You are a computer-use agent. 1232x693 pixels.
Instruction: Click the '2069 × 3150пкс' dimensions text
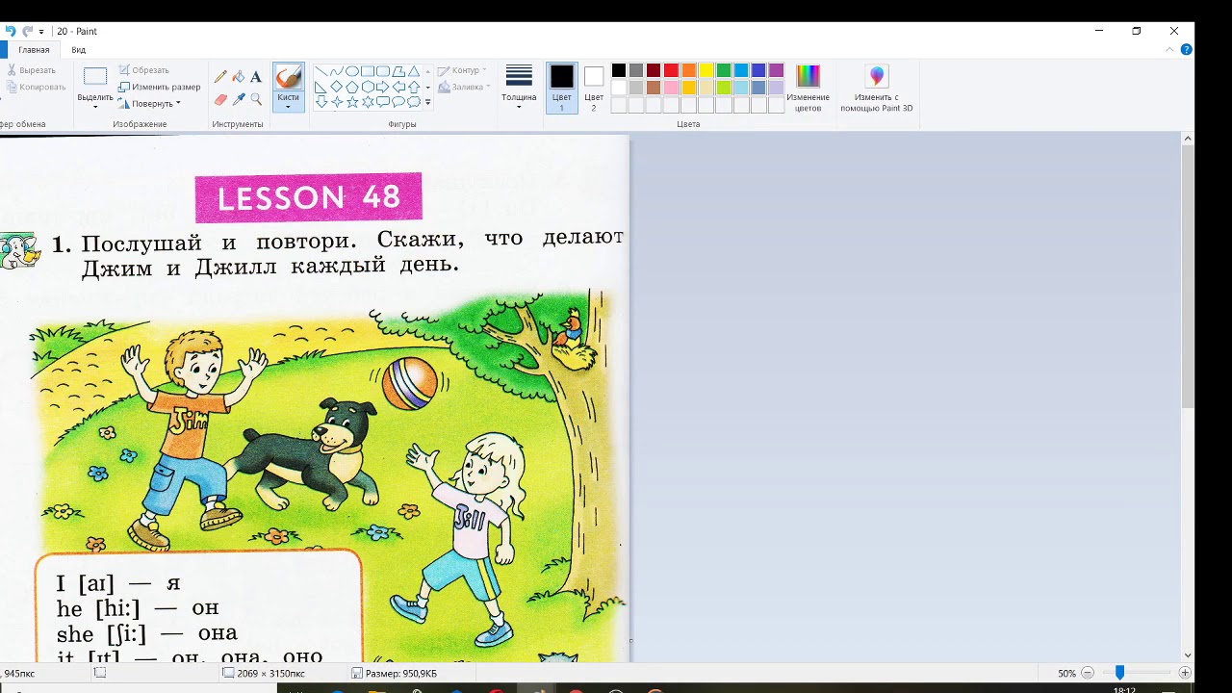(x=270, y=674)
